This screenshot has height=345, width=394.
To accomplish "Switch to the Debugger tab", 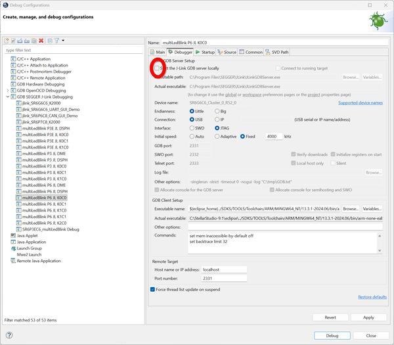I will pyautogui.click(x=180, y=52).
